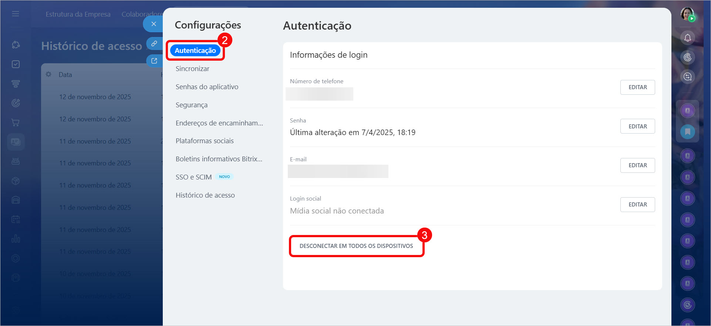Click the user profile avatar
This screenshot has width=711, height=326.
click(687, 14)
